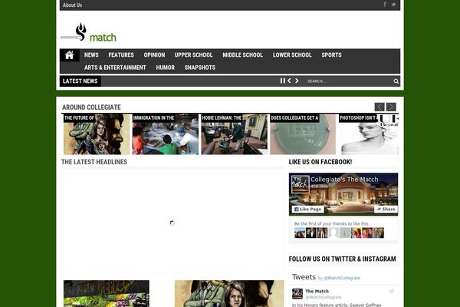Open the Opinion menu
460x307 pixels.
coord(154,55)
